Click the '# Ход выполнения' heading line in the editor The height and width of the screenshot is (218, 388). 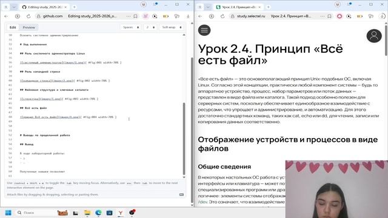pyautogui.click(x=33, y=44)
